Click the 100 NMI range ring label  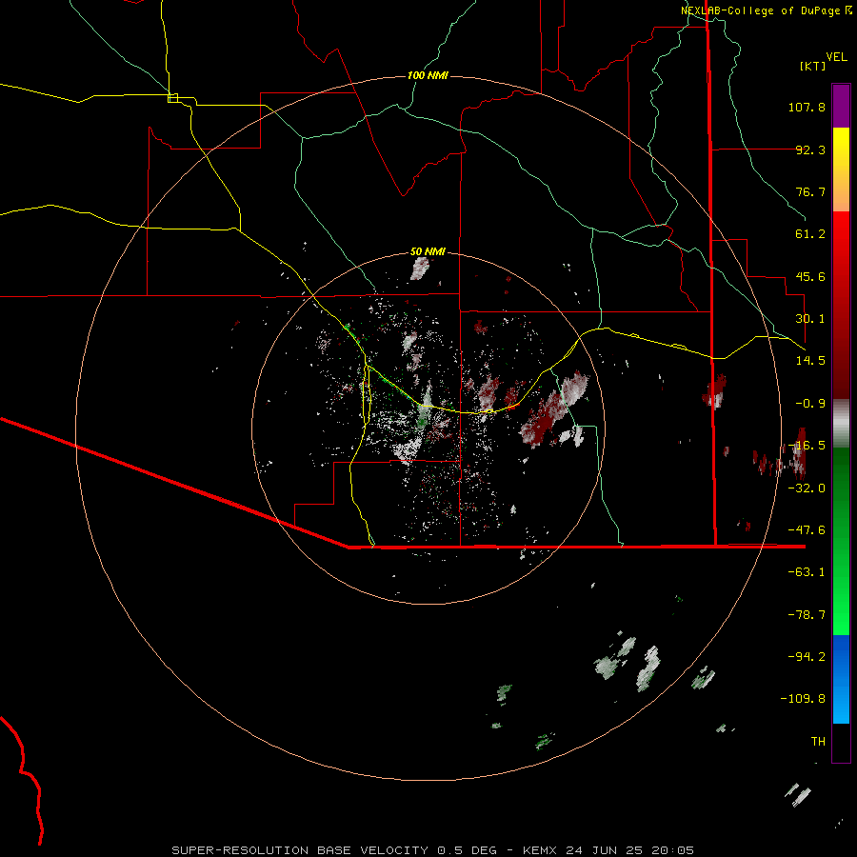(428, 75)
